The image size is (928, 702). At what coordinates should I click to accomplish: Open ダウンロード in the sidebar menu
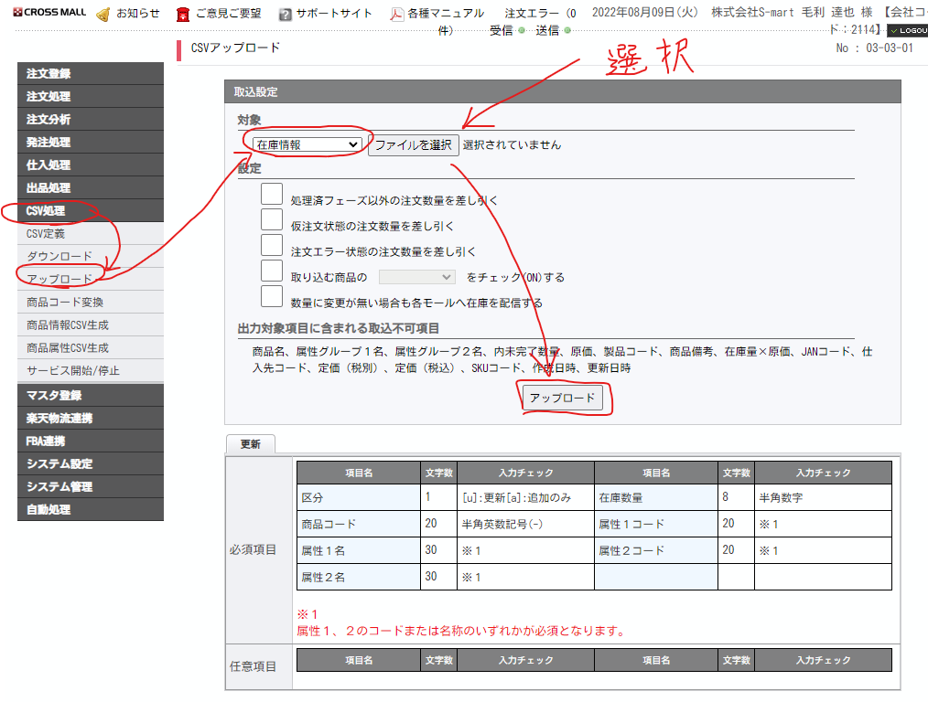59,257
